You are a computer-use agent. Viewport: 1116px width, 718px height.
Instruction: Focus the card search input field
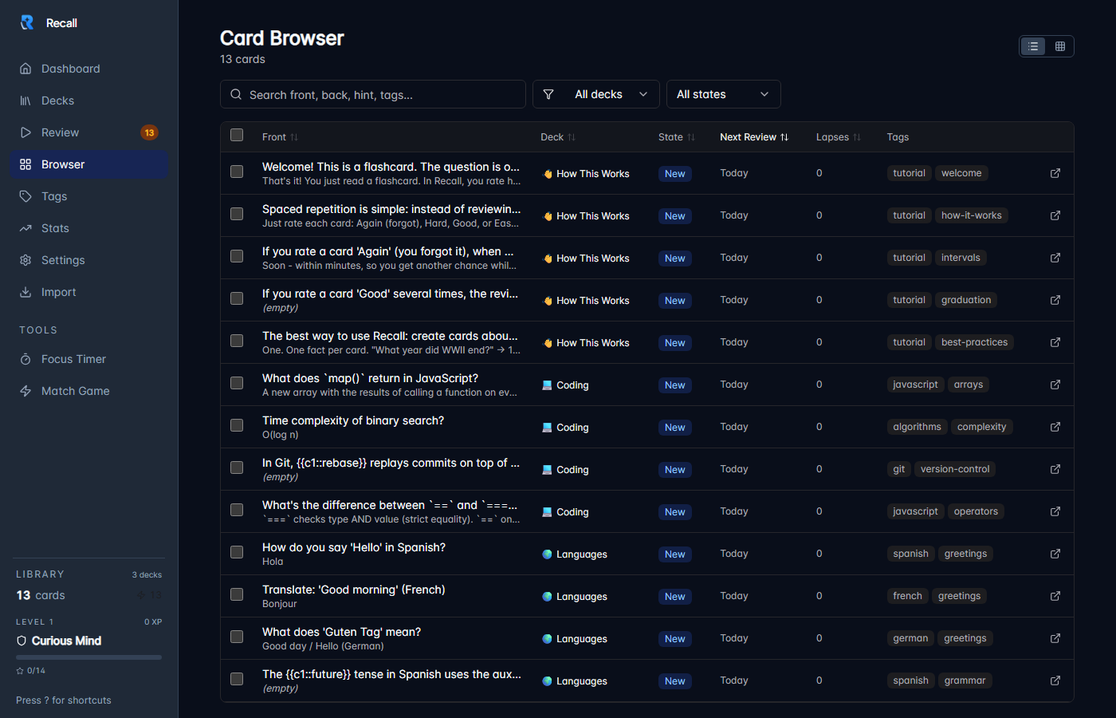[373, 94]
